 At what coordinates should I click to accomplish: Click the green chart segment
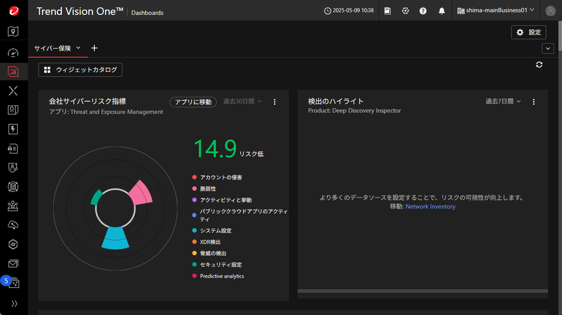pyautogui.click(x=96, y=197)
